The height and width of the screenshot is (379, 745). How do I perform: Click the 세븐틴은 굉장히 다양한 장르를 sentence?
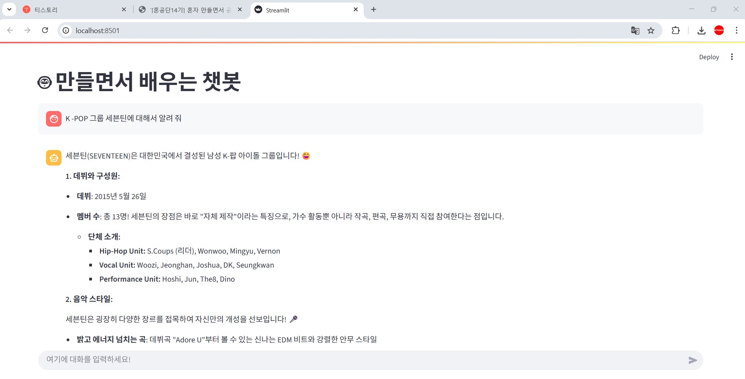(182, 319)
